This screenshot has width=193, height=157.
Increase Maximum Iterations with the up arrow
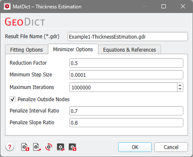point(180,85)
